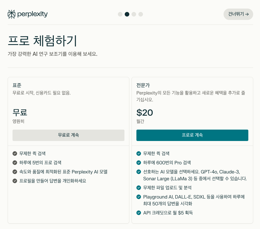Click checkmark beside API 크레딧으로 월 $5 획득
This screenshot has height=229, width=260.
139,213
